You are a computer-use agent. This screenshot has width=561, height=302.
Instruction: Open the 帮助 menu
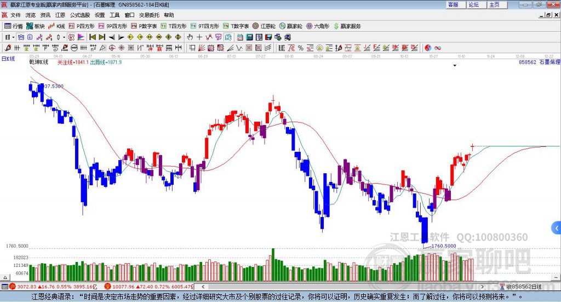tap(169, 15)
